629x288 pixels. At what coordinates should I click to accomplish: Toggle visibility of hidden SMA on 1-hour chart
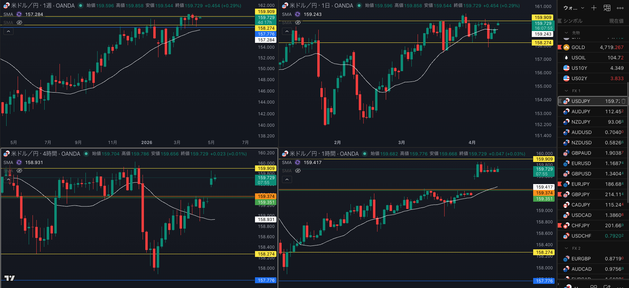298,171
